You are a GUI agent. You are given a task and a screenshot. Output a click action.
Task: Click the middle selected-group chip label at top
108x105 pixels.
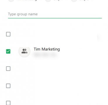pos(58,0)
